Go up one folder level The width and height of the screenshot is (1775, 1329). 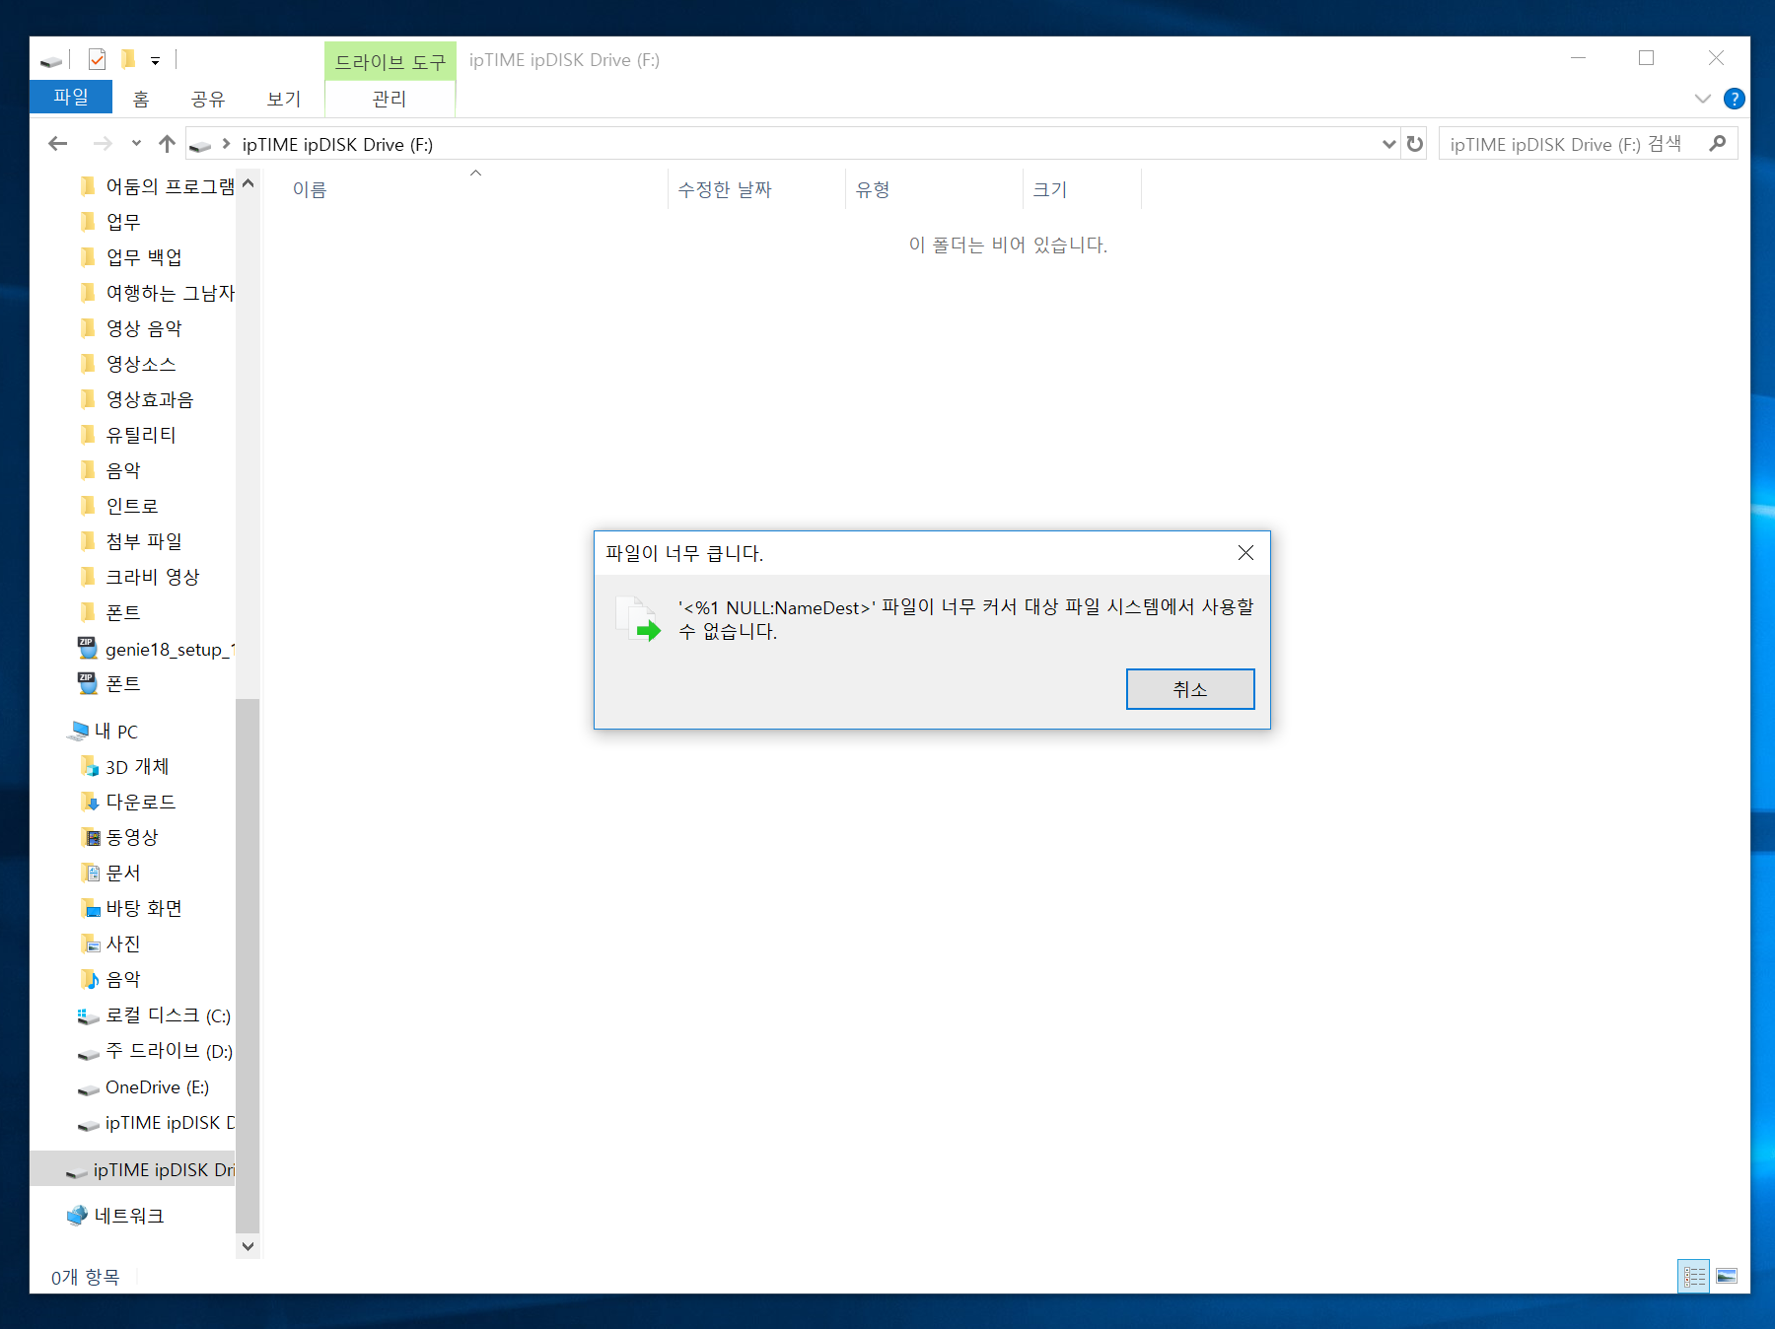[x=167, y=144]
